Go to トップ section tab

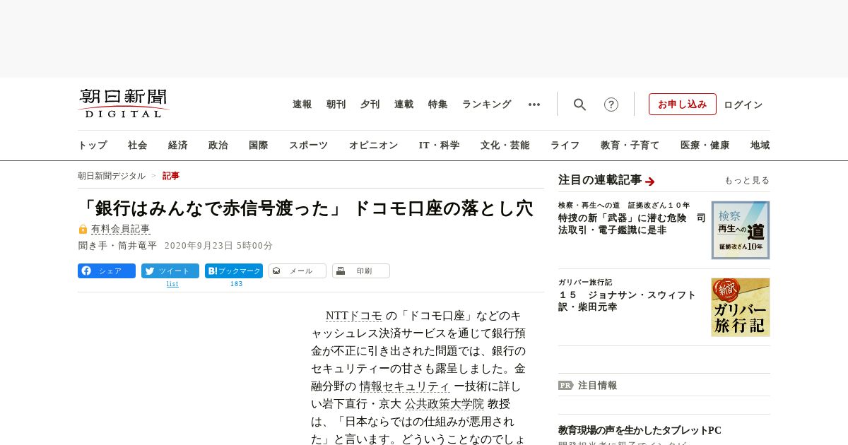[x=93, y=146]
